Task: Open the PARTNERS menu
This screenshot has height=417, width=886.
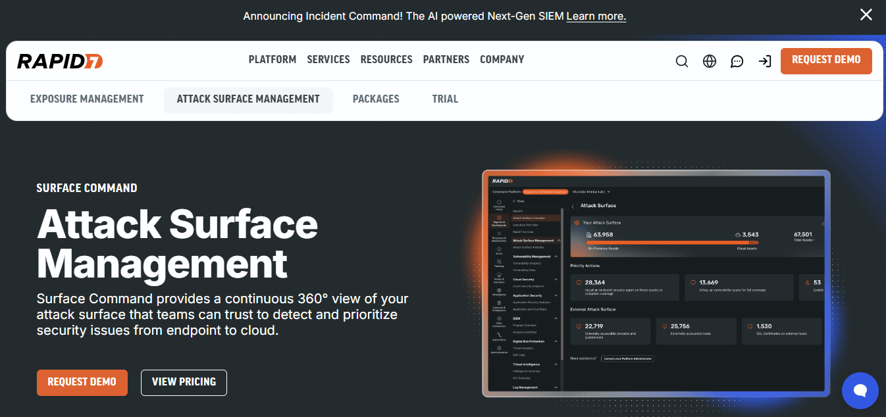Action: click(x=446, y=60)
